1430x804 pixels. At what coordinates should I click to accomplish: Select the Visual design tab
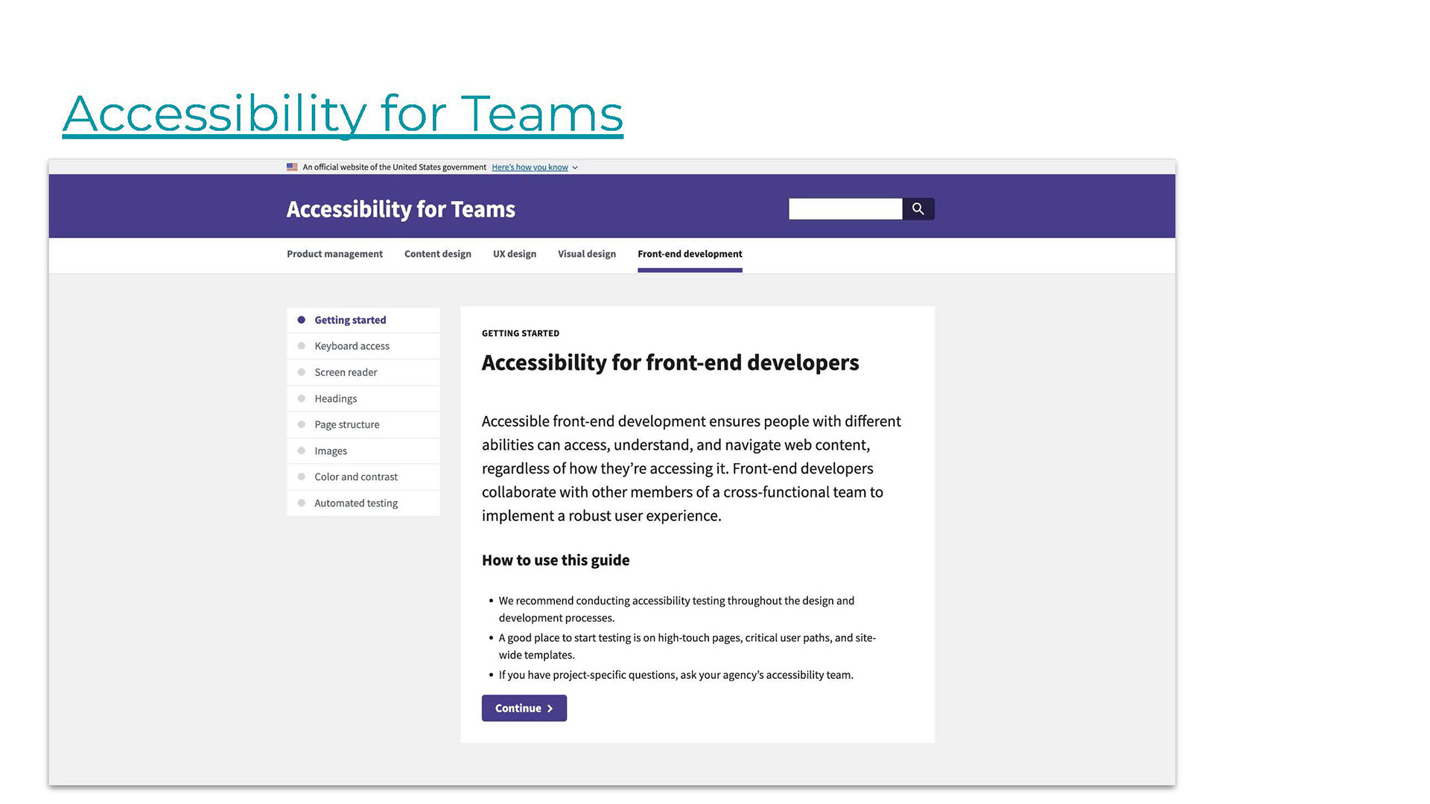(586, 254)
